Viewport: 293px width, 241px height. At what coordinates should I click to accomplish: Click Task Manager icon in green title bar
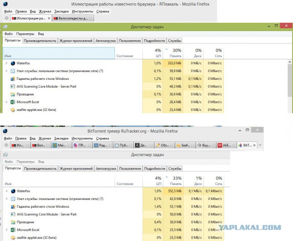tap(5, 27)
